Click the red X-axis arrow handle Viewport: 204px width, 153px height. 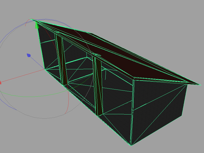(x=1, y=82)
